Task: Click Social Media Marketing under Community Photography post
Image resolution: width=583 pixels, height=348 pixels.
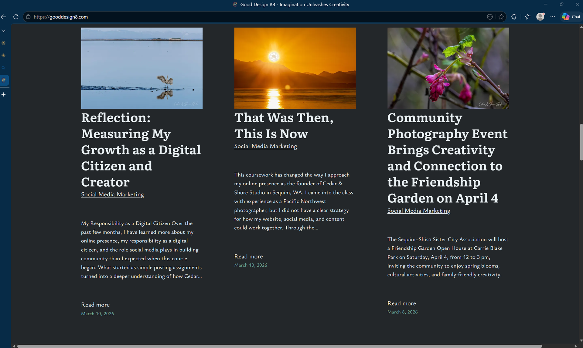Action: click(419, 211)
